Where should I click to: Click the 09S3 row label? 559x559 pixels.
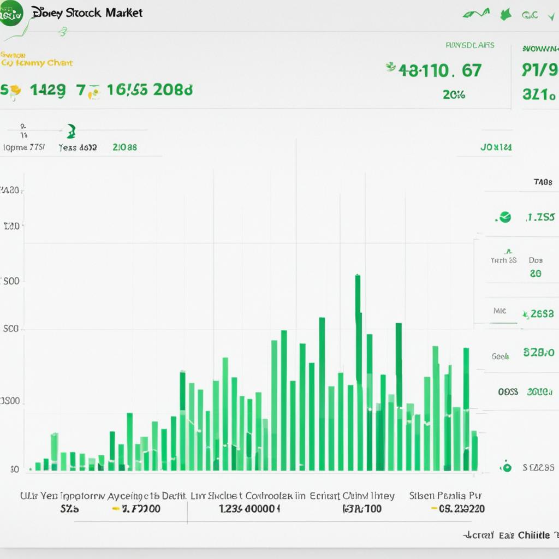[508, 392]
